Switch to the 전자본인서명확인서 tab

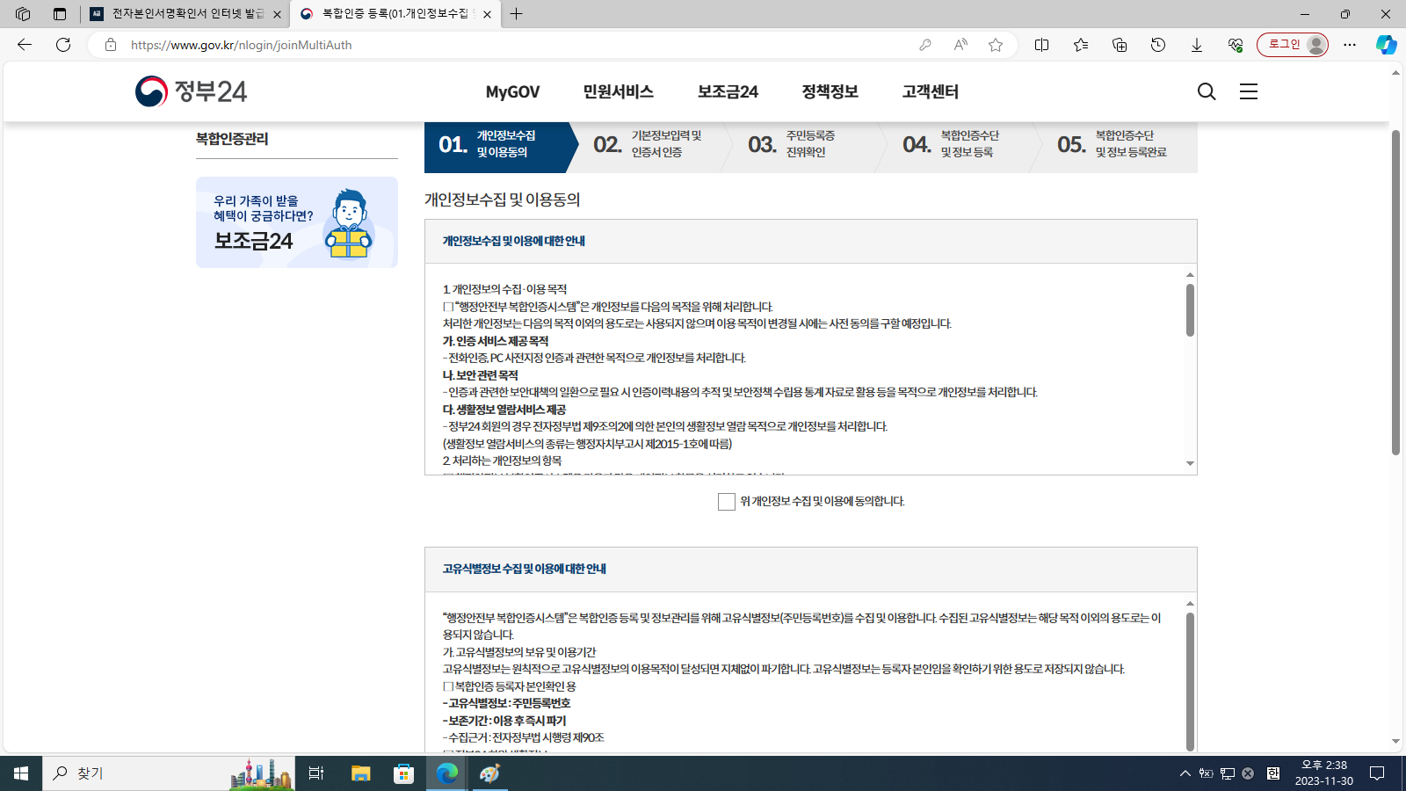pyautogui.click(x=185, y=14)
